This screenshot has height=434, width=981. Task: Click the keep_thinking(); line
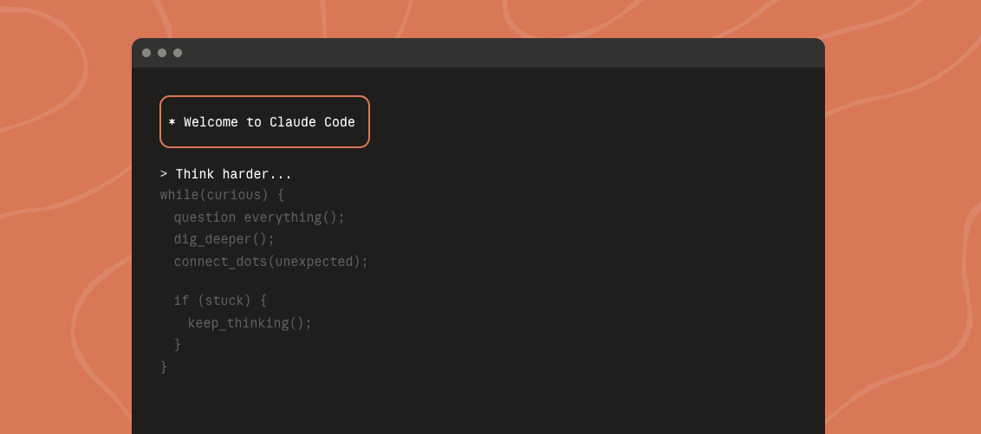click(250, 323)
